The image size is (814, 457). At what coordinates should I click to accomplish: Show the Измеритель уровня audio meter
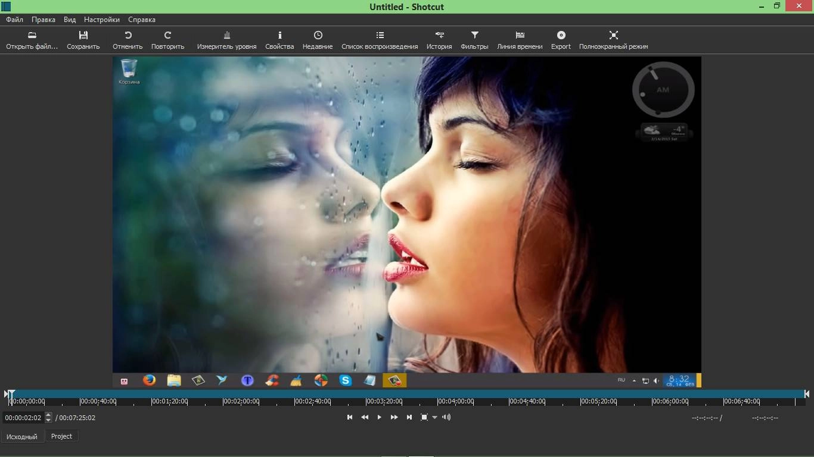(x=227, y=40)
